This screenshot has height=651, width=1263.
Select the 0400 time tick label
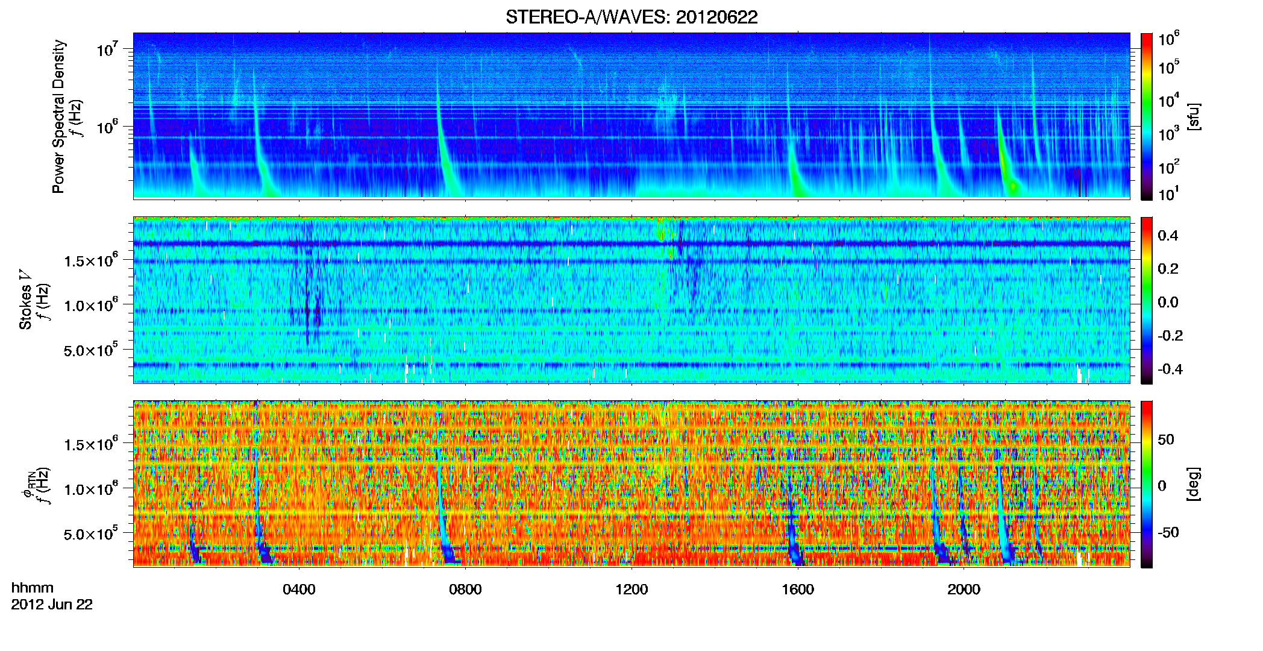coord(299,590)
